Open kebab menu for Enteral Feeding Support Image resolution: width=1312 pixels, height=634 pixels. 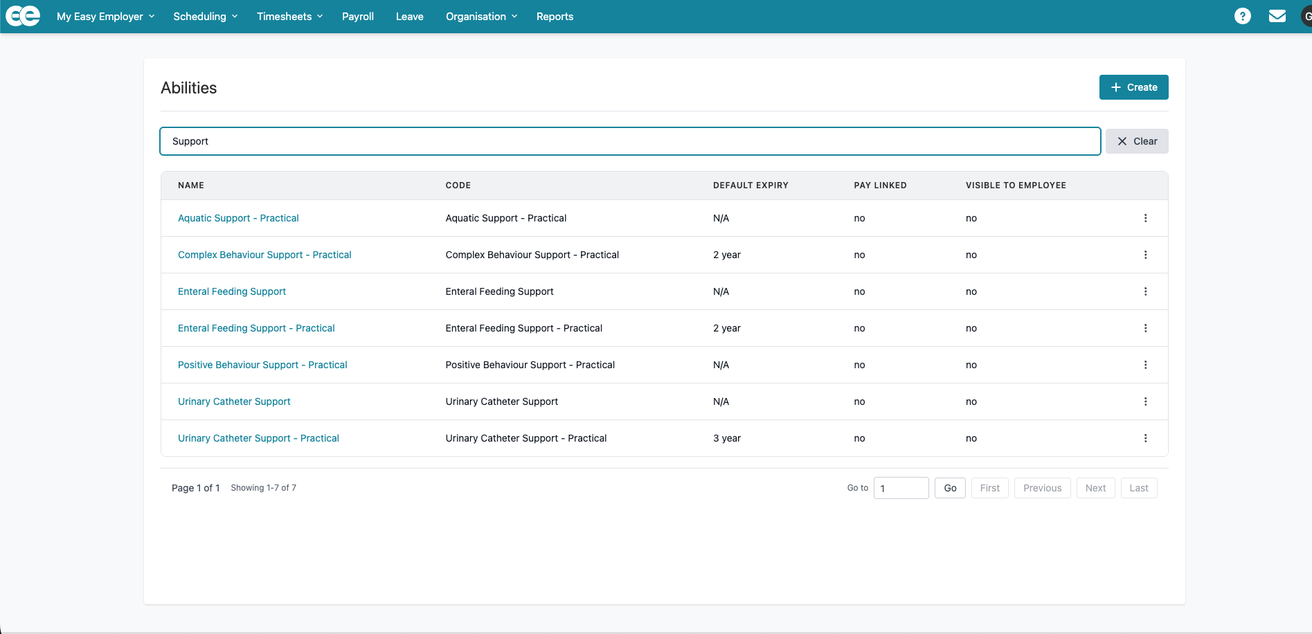pyautogui.click(x=1145, y=291)
